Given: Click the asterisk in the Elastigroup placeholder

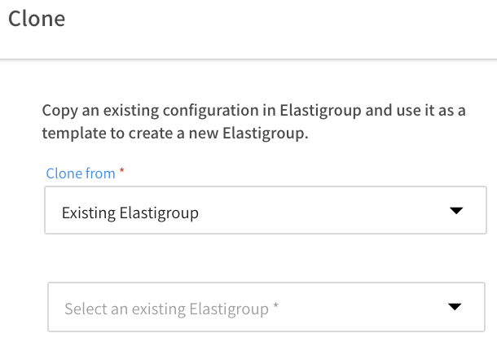Looking at the screenshot, I should 275,308.
